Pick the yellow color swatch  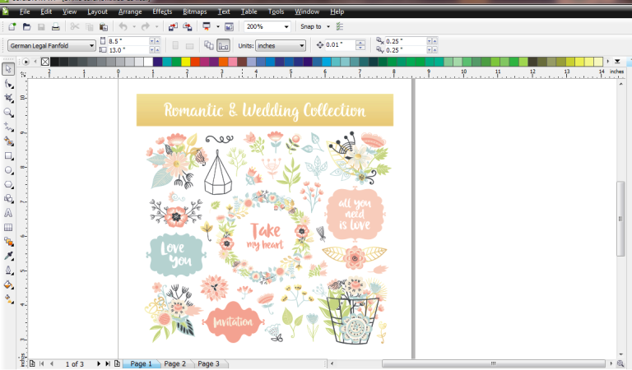click(185, 62)
